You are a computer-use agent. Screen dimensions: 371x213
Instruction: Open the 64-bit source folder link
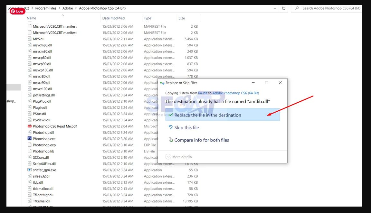(x=203, y=93)
